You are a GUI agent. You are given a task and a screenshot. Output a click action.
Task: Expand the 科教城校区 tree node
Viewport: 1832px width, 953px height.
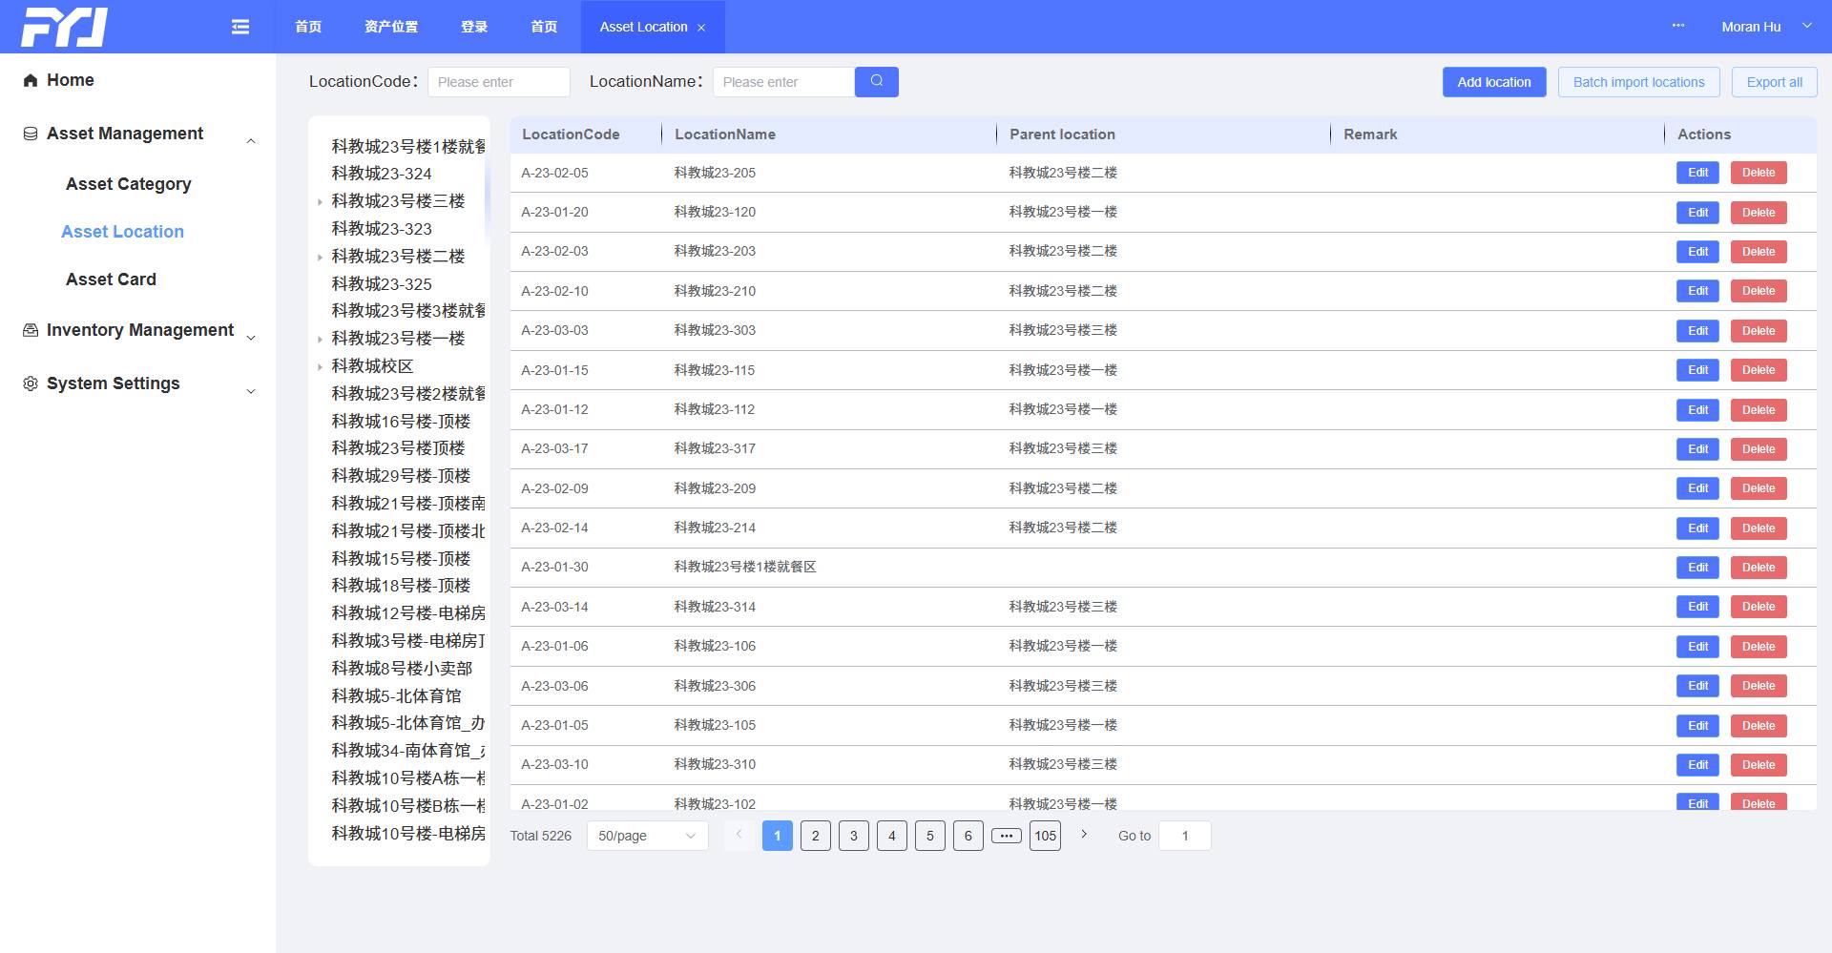click(321, 365)
